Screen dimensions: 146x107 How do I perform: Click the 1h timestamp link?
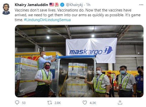[88, 5]
